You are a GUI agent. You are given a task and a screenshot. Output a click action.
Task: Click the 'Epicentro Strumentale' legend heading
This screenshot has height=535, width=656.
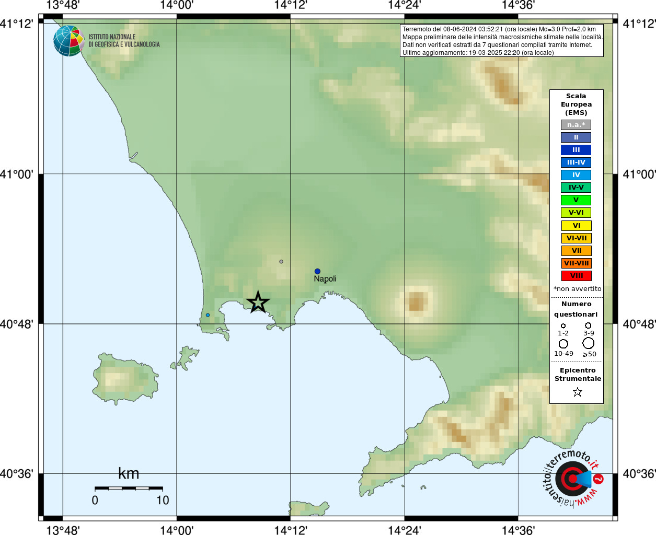point(578,375)
